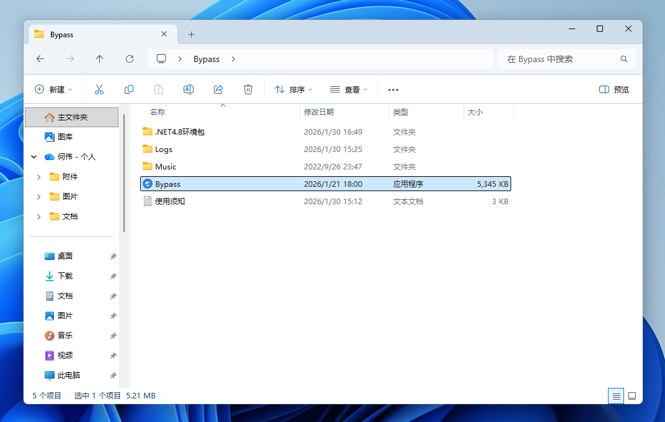Viewport: 665px width, 422px height.
Task: Delete the selected item using the trash icon
Action: (x=248, y=89)
